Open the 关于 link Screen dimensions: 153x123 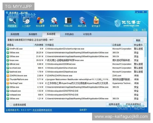(x=144, y=30)
